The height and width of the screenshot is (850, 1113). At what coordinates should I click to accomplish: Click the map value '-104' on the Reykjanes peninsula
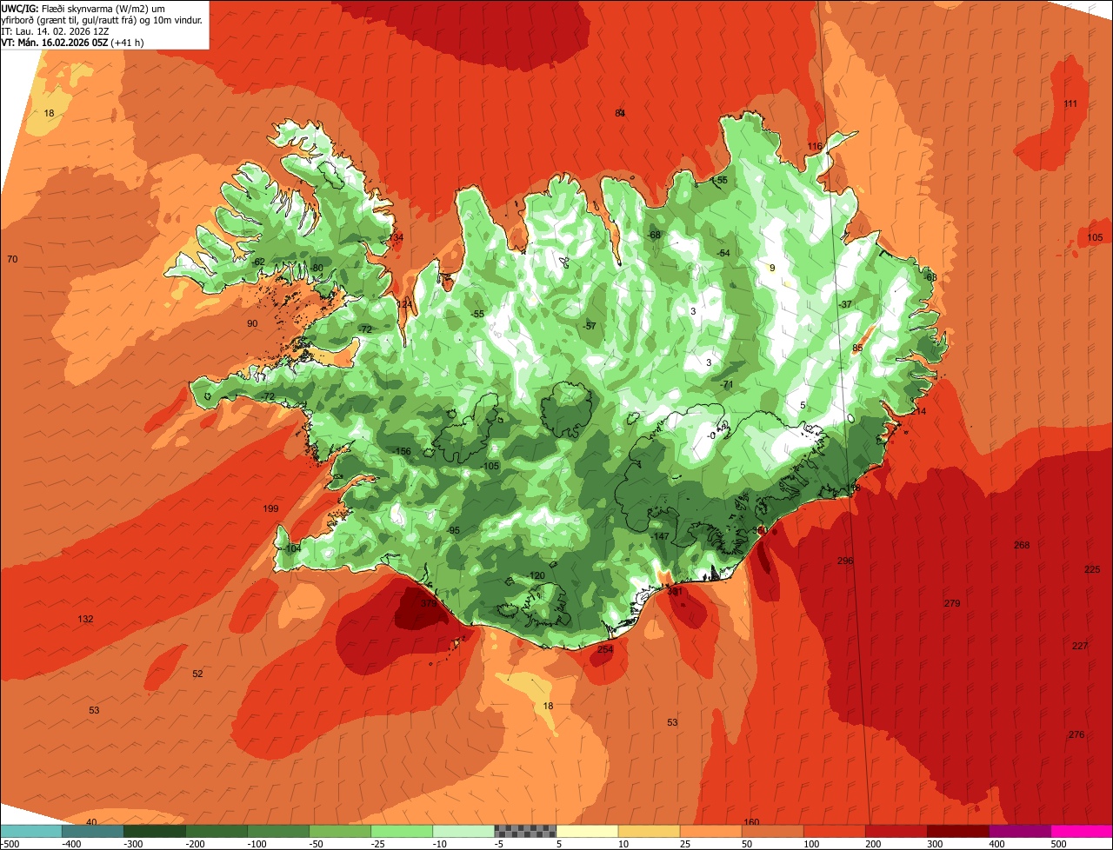(292, 548)
